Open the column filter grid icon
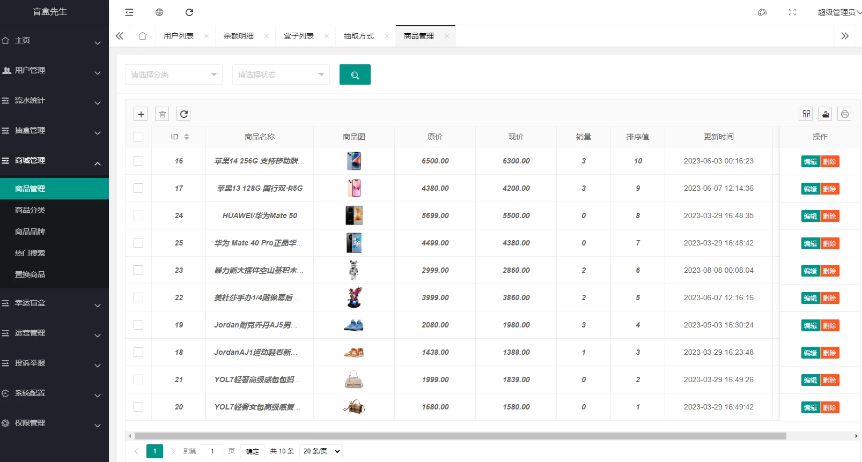862x462 pixels. 806,114
